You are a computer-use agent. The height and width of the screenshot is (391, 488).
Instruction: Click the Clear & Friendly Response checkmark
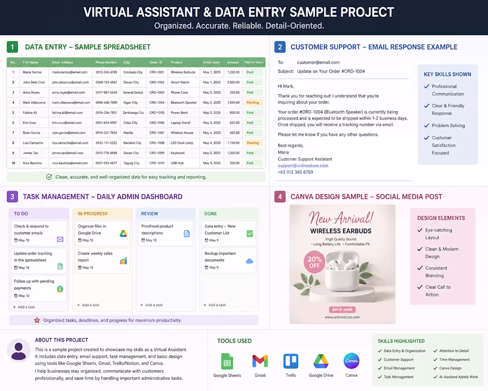pos(427,106)
